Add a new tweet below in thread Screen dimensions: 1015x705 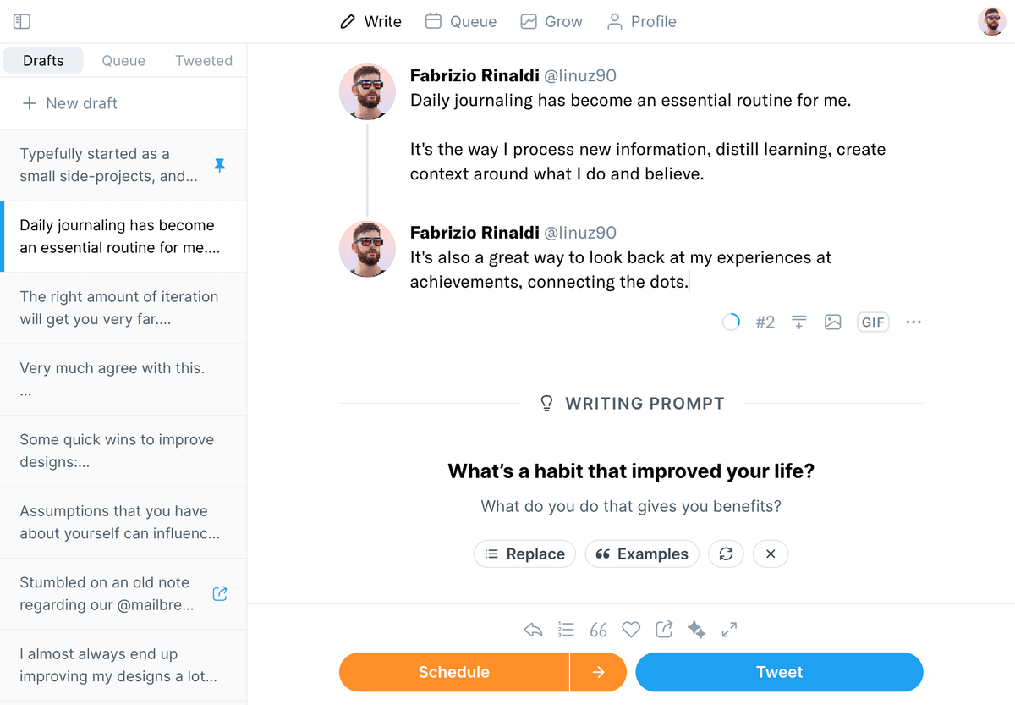click(x=798, y=322)
